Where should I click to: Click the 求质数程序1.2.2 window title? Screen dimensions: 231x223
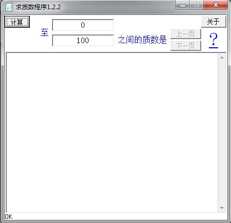click(38, 7)
